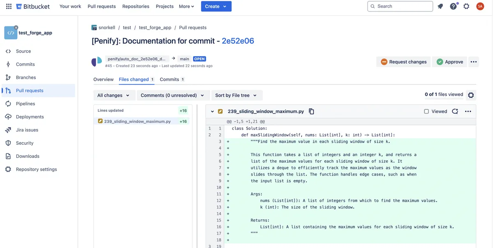This screenshot has height=248, width=493.
Task: Click the pull request author avatar
Action: [x=97, y=62]
